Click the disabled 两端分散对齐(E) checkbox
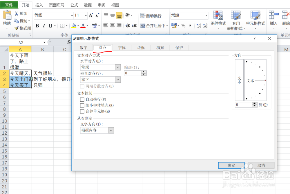290x194 pixels. click(x=82, y=86)
